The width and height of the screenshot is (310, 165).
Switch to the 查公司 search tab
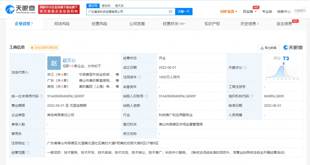click(x=93, y=6)
